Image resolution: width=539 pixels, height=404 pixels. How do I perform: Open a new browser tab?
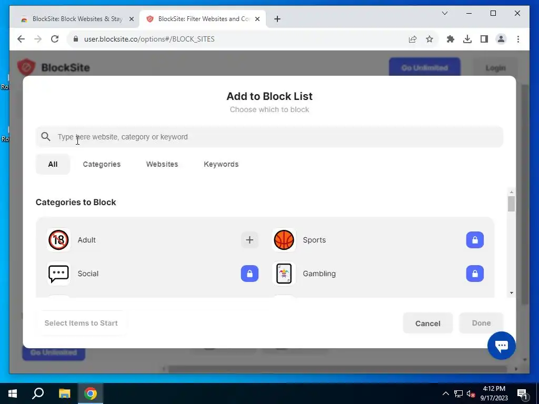(x=277, y=19)
